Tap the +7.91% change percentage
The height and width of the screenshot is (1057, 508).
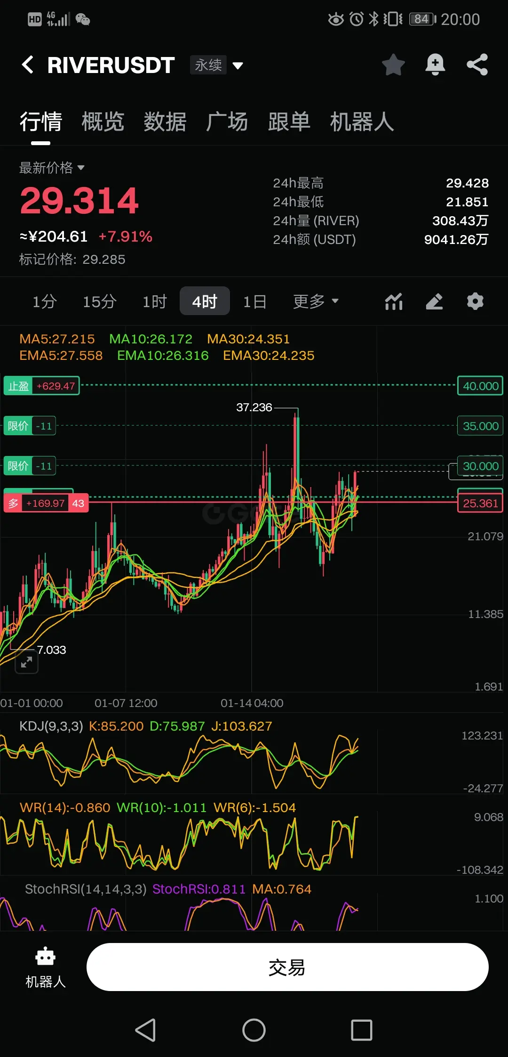pyautogui.click(x=126, y=236)
